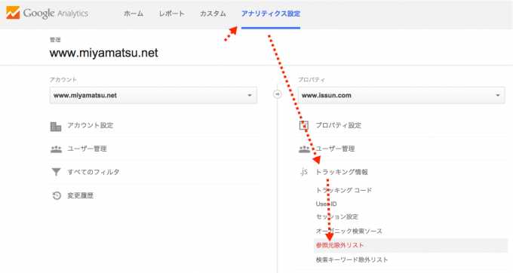Open オーガニック検索ソース
Image resolution: width=513 pixels, height=273 pixels.
349,232
